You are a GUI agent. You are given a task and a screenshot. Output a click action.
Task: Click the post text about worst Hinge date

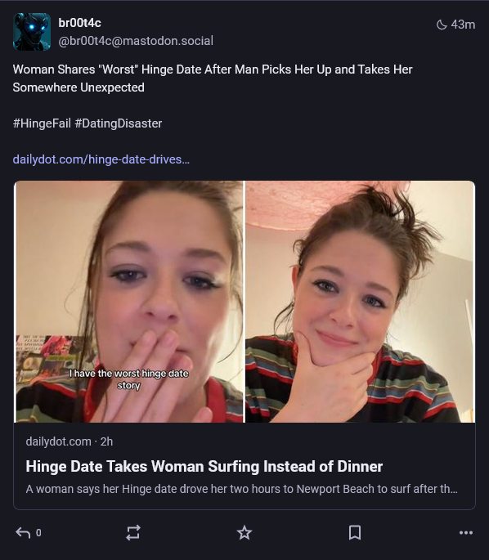[213, 78]
